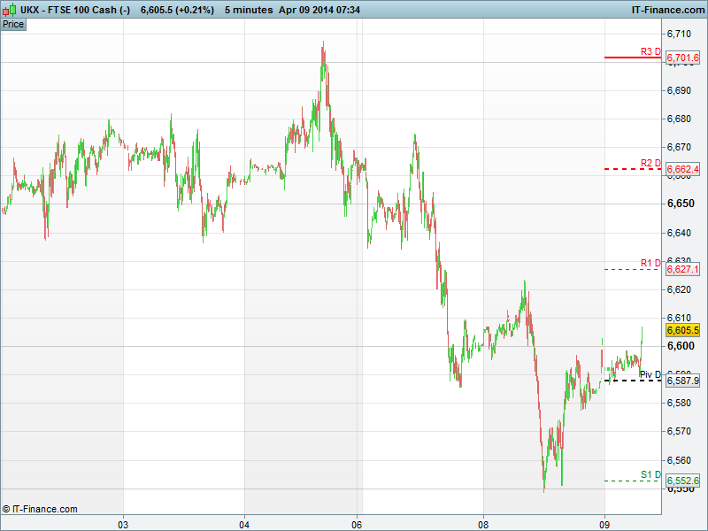708x531 pixels.
Task: Click the bold 6,650 price axis label
Action: click(680, 204)
